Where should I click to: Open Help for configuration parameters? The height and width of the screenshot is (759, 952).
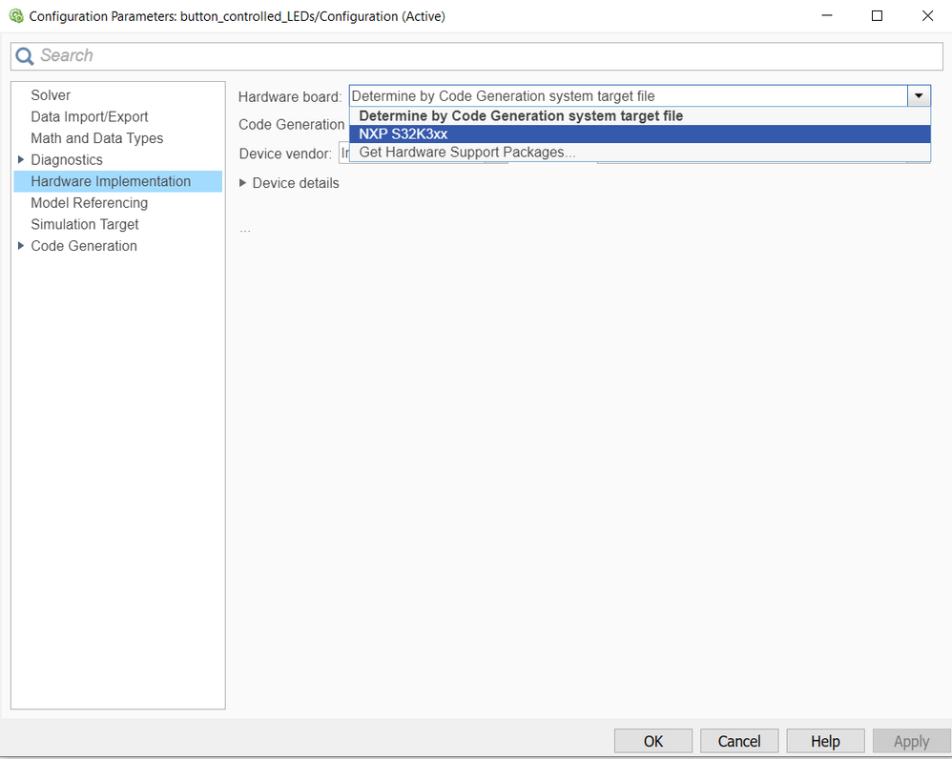tap(825, 742)
